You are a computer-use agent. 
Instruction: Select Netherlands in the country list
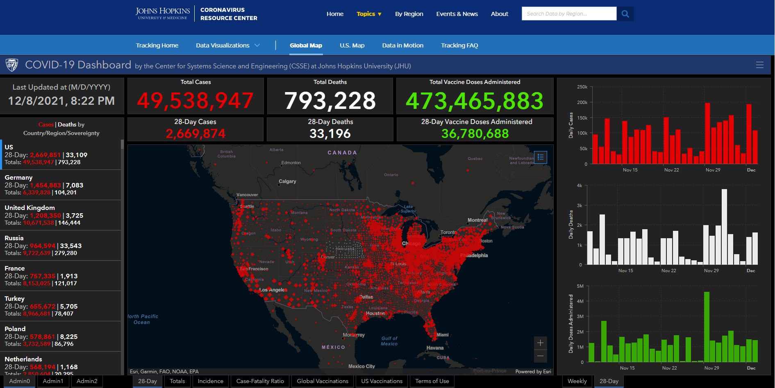[x=61, y=363]
